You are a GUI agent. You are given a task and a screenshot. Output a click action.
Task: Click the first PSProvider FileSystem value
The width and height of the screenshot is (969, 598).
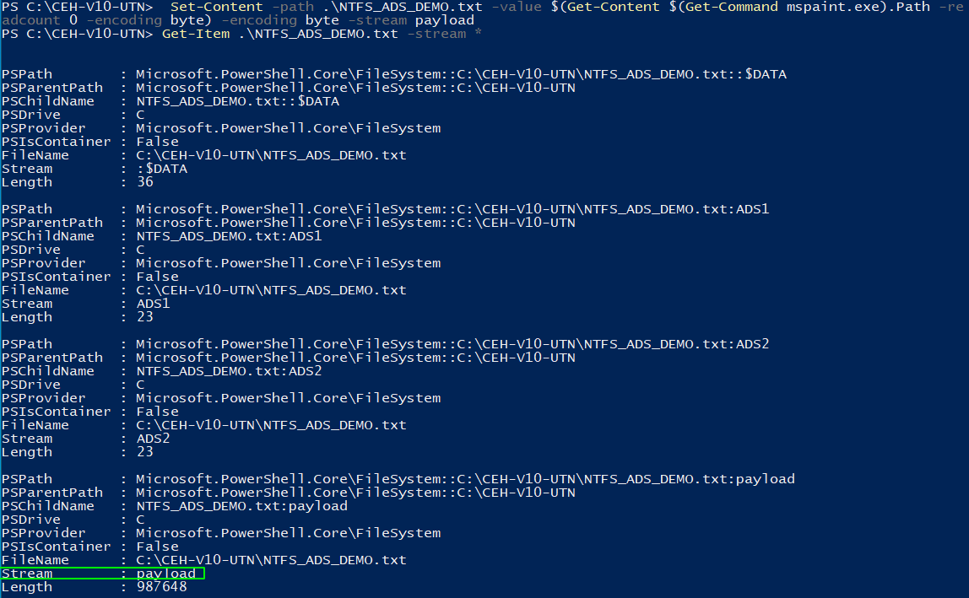(288, 128)
